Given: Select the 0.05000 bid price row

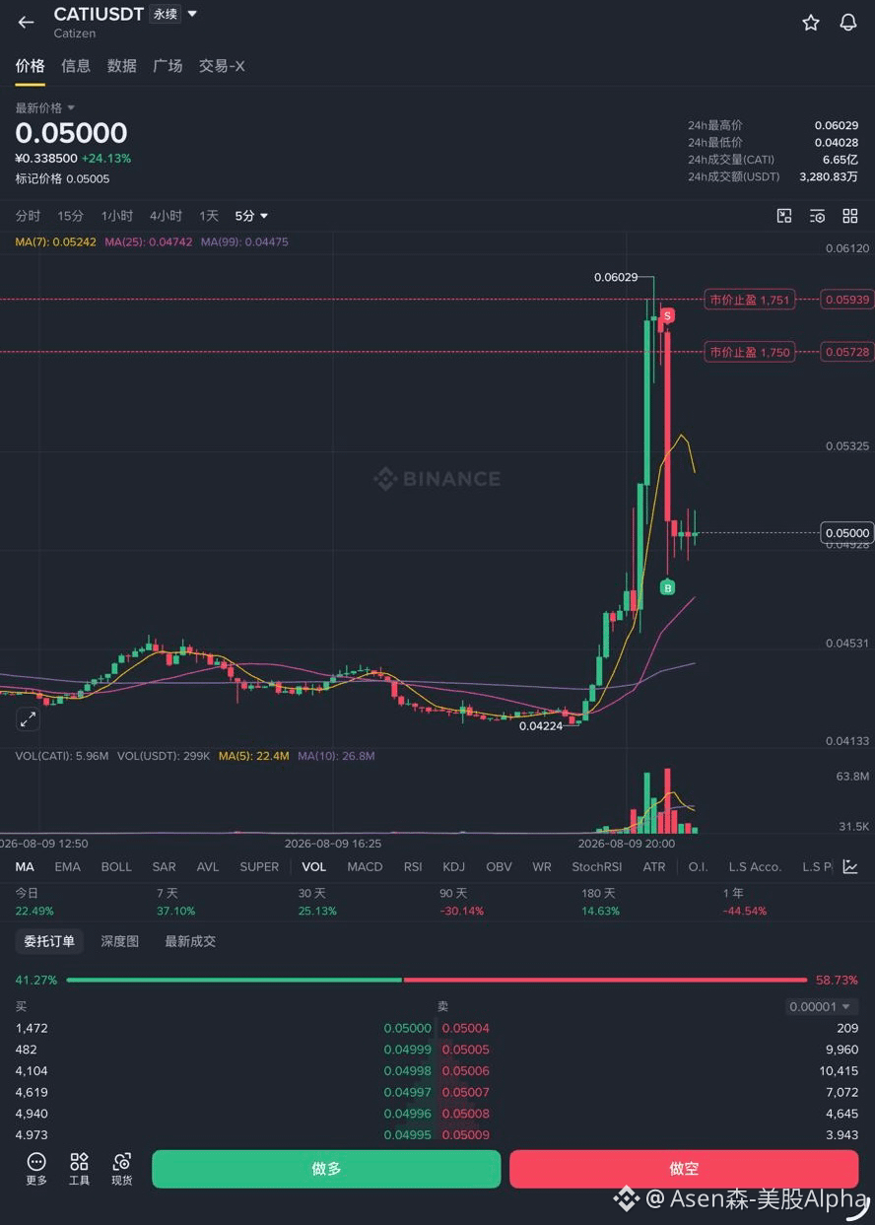Looking at the screenshot, I should tap(223, 1028).
